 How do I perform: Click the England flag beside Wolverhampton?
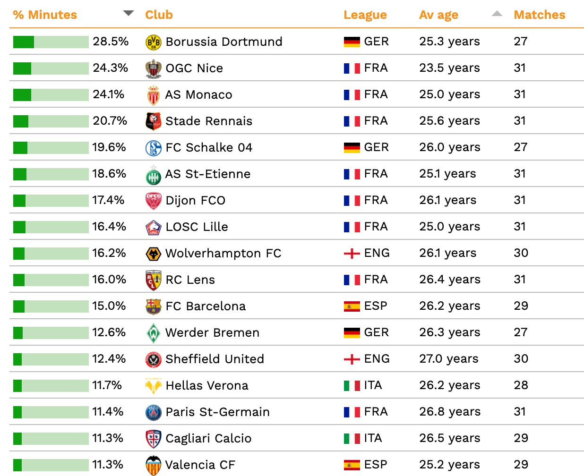pos(352,254)
